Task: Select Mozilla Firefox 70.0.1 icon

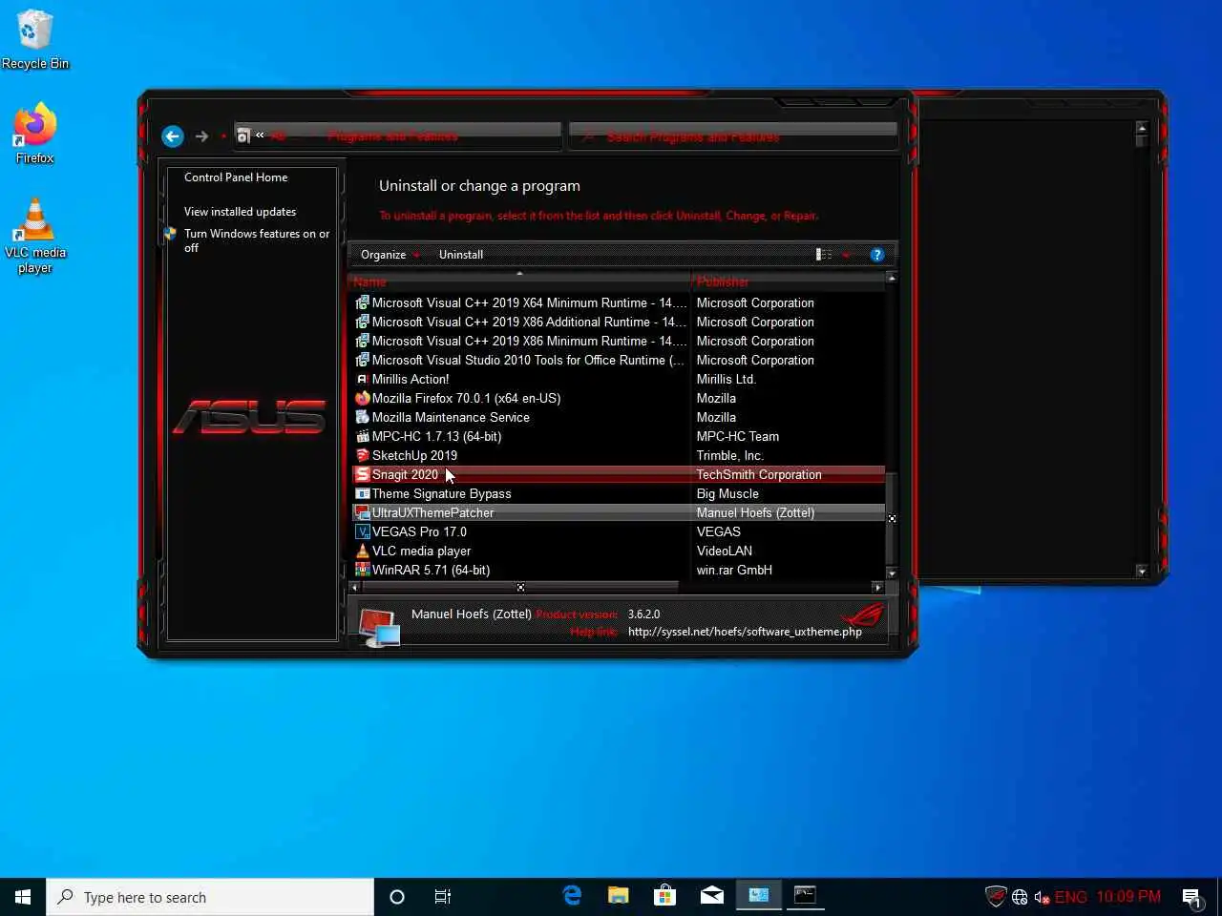Action: tap(362, 398)
